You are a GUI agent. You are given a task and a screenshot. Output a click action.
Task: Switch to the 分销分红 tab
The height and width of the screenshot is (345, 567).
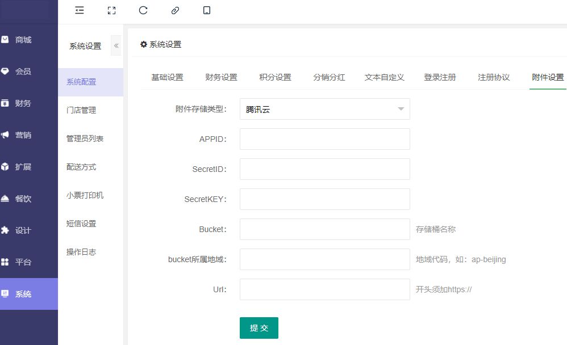329,77
